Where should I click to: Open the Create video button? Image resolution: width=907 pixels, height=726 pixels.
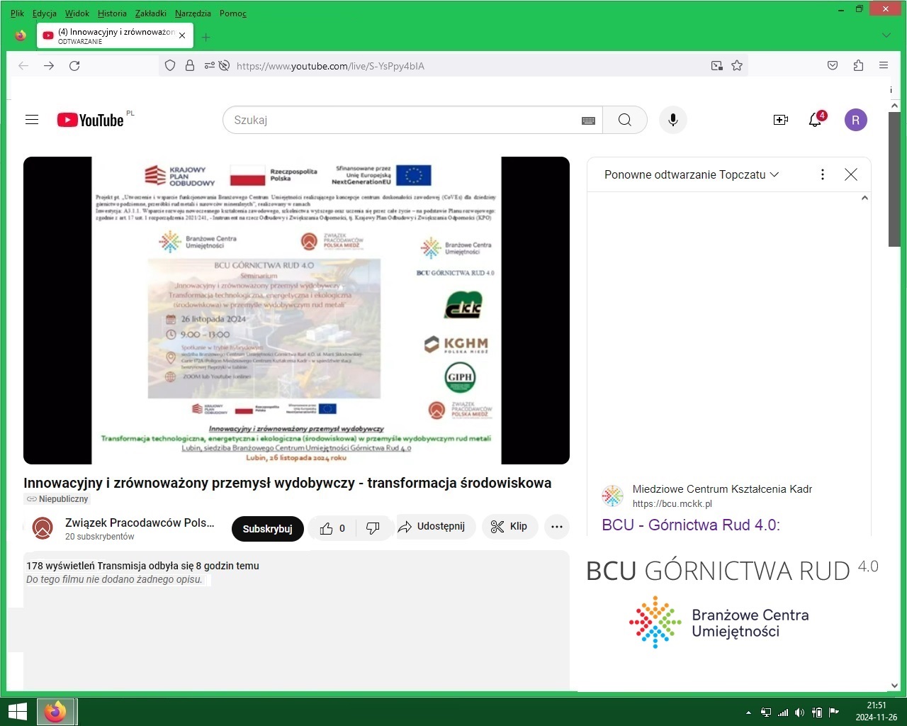tap(781, 120)
